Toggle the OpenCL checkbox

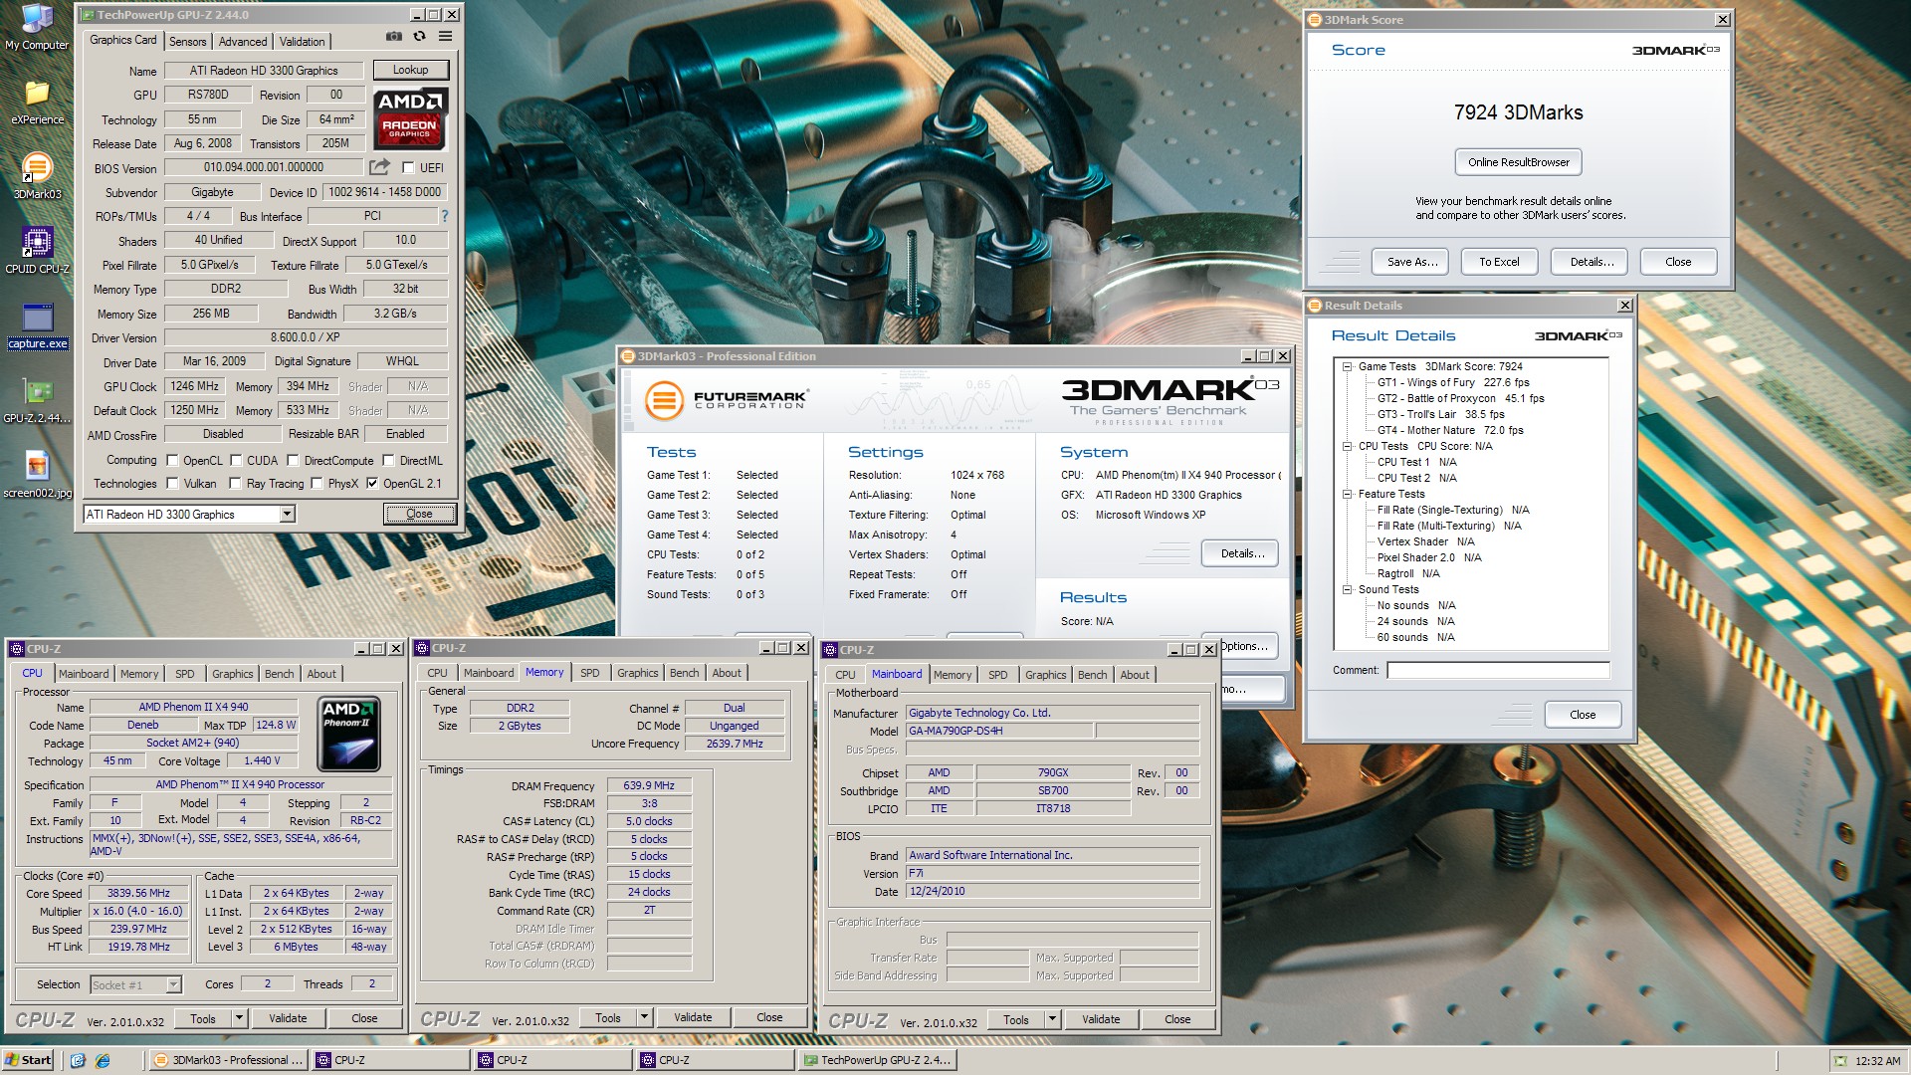(172, 461)
